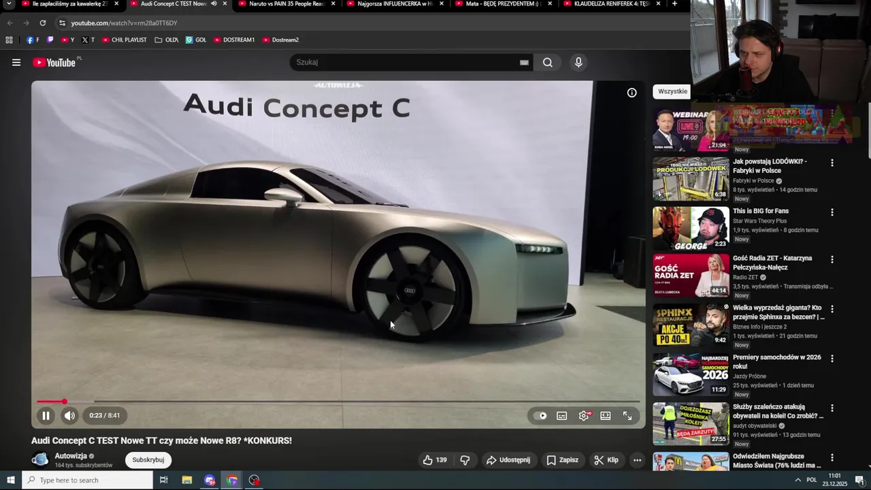
Task: Open the video info card icon
Action: (632, 93)
